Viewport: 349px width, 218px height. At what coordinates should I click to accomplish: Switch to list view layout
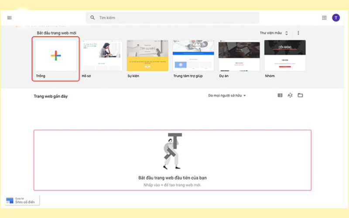click(x=280, y=95)
